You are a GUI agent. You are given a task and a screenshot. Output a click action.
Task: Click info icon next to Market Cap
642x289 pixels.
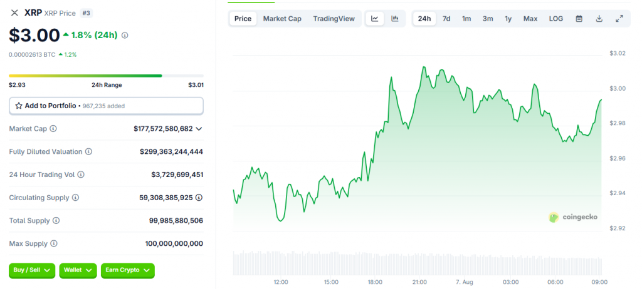[x=53, y=129]
